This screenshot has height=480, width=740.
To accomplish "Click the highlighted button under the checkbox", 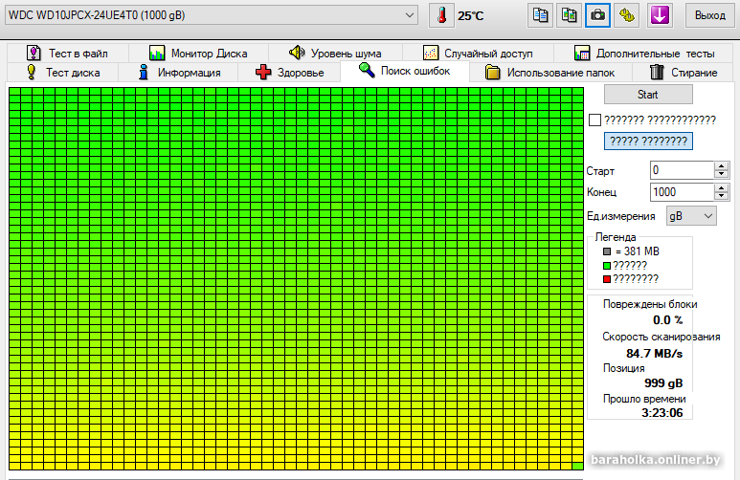I will pos(648,141).
